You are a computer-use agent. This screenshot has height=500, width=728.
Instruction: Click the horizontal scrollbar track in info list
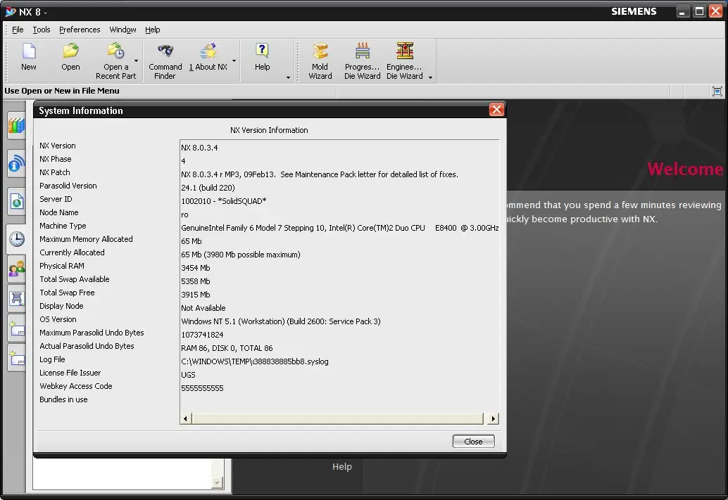[x=337, y=419]
